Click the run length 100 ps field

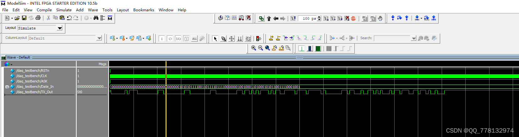(308, 18)
